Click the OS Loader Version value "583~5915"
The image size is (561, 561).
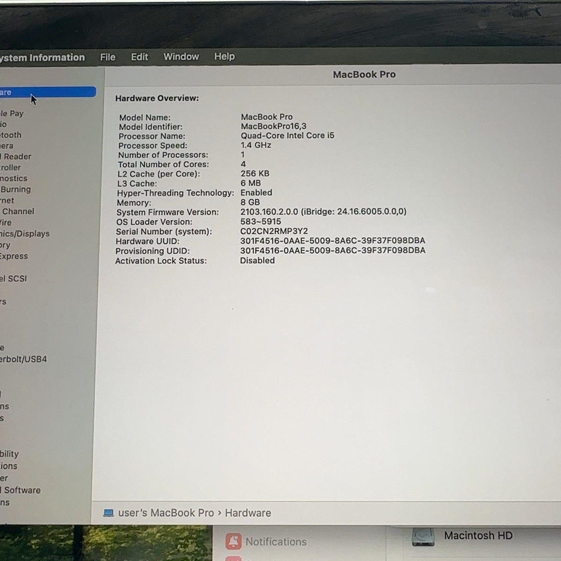261,222
